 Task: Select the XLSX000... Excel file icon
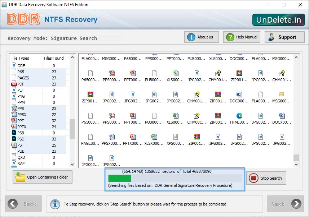click(154, 137)
